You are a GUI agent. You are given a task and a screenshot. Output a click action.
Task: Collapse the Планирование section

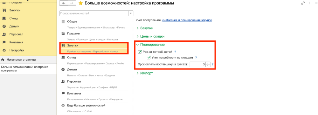pos(150,45)
